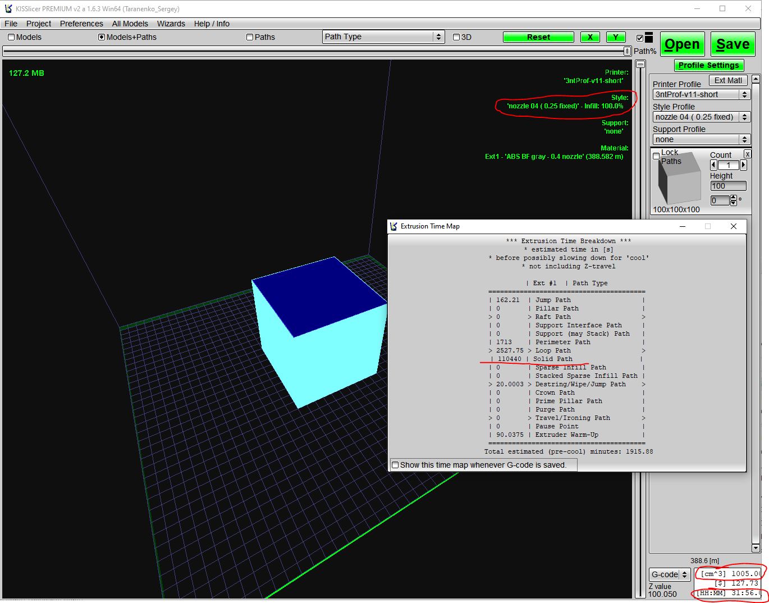This screenshot has width=769, height=603.
Task: Click the green Profile Settings button
Action: pos(708,65)
